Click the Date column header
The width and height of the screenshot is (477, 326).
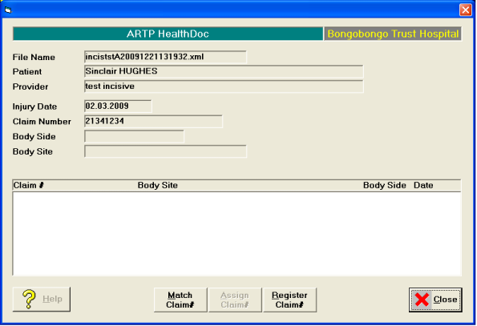click(423, 185)
